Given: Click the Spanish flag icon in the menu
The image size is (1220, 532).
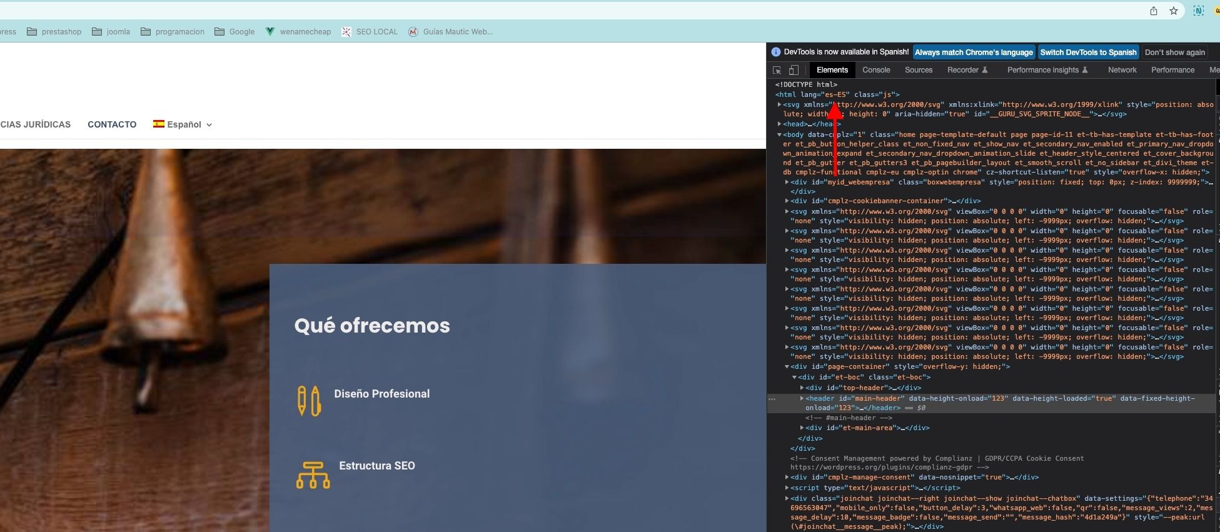Looking at the screenshot, I should [x=159, y=124].
